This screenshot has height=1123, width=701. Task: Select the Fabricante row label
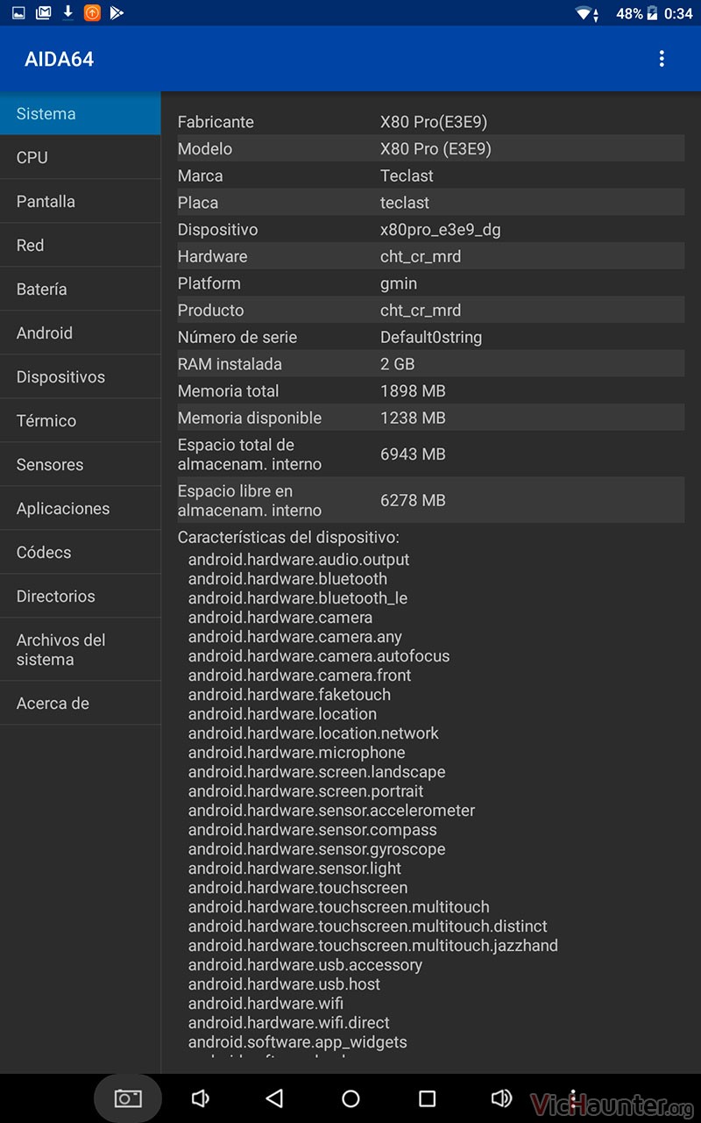coord(216,122)
